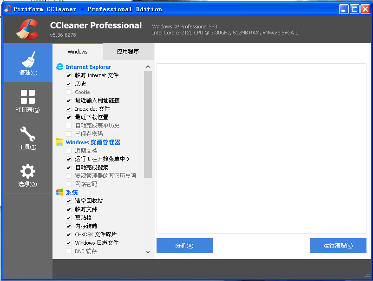This screenshot has height=281, width=373.
Task: Select the Windows 资源管理器 section heading
Action: pyautogui.click(x=93, y=142)
